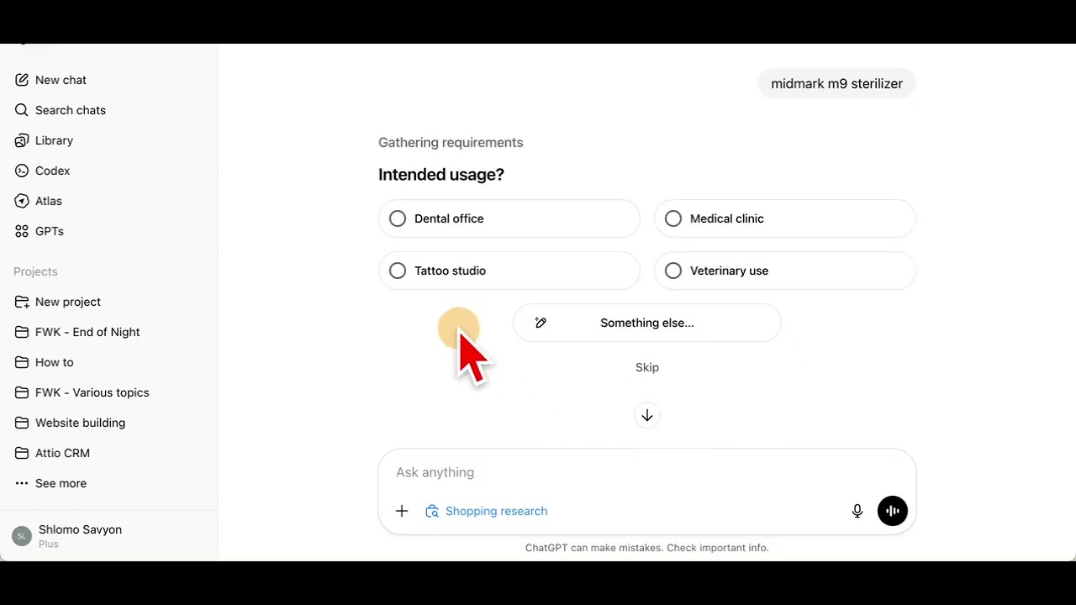Open the GPTs page

point(50,231)
